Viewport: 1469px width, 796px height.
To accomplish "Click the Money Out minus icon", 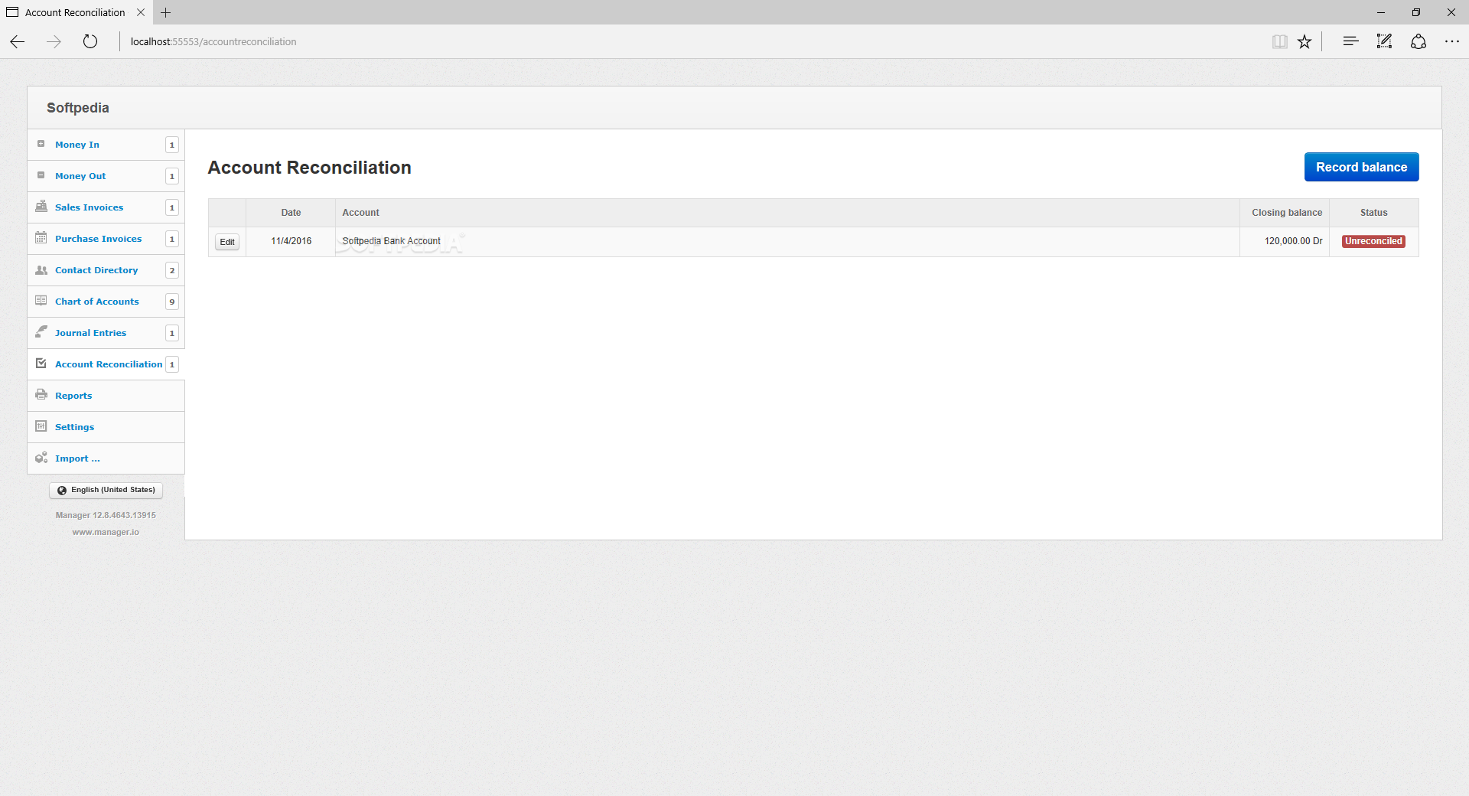I will pyautogui.click(x=41, y=175).
